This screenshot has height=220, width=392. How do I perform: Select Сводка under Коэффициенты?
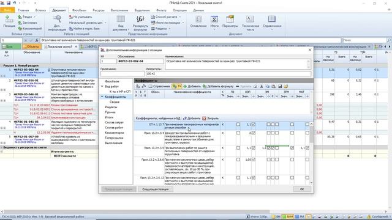coord(115,102)
